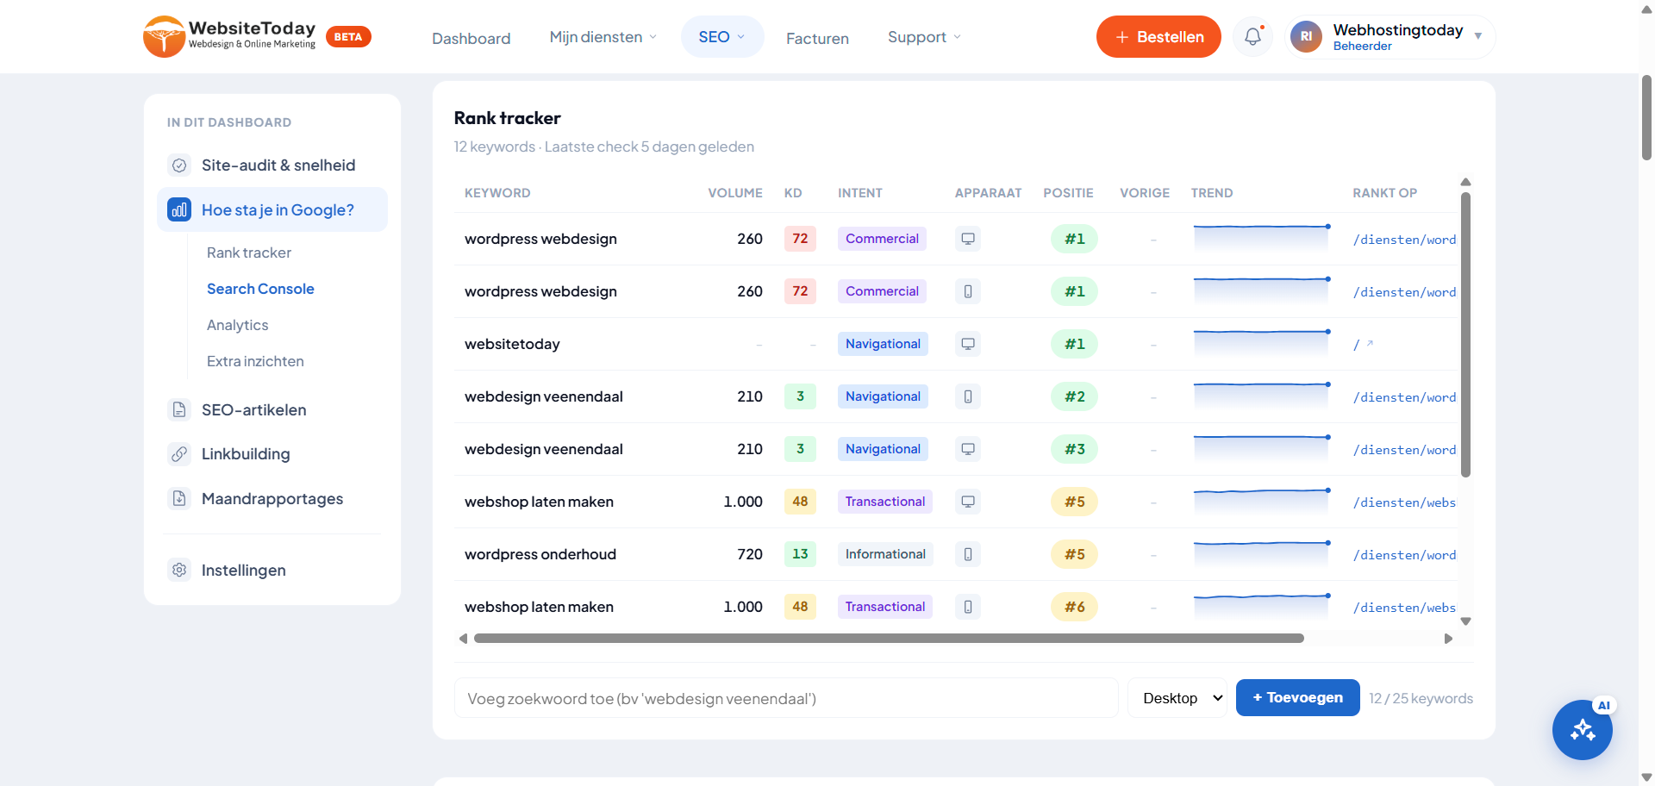Click #6 position badge of webshop laten maken

(1074, 607)
